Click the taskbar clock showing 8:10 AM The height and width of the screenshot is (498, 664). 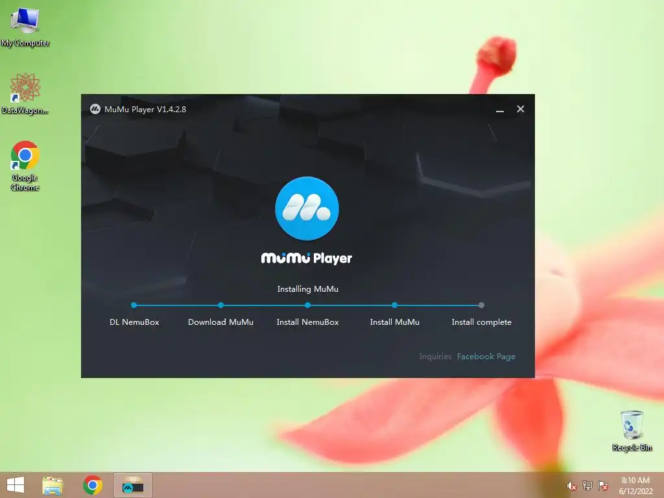[635, 485]
